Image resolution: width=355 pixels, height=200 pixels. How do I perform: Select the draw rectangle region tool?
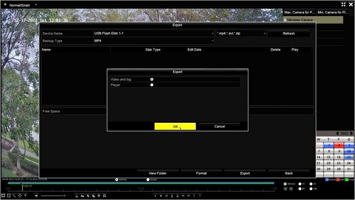tap(9, 196)
